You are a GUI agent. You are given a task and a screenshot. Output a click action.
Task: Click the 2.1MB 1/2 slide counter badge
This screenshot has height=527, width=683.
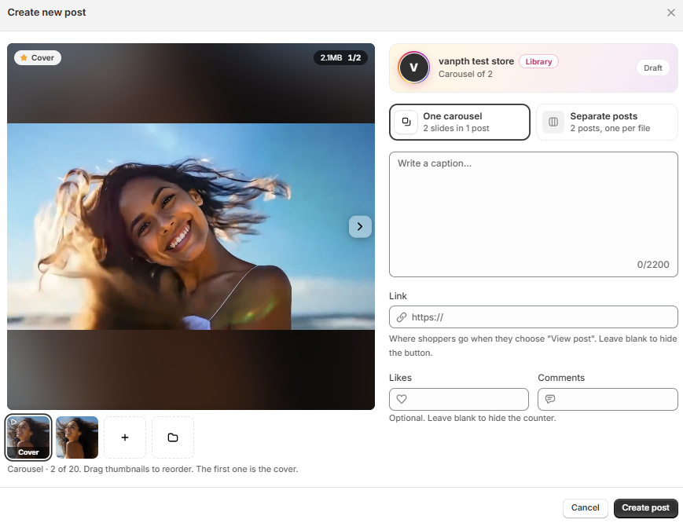pos(340,58)
